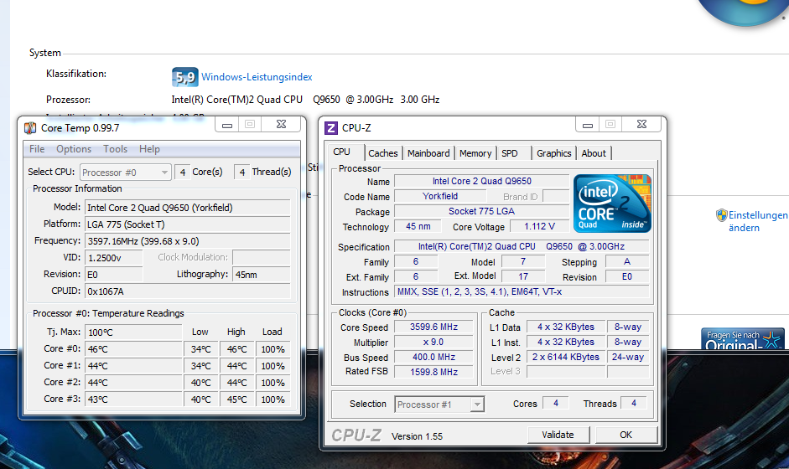Click the Lithography 45nm value in Core Temp

pyautogui.click(x=261, y=275)
